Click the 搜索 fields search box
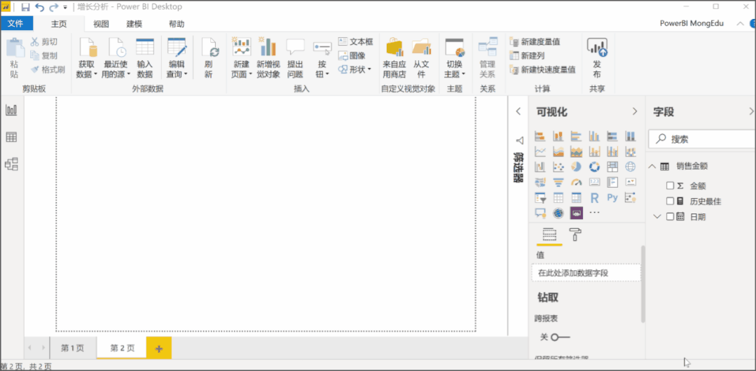The height and width of the screenshot is (371, 756). click(x=701, y=139)
